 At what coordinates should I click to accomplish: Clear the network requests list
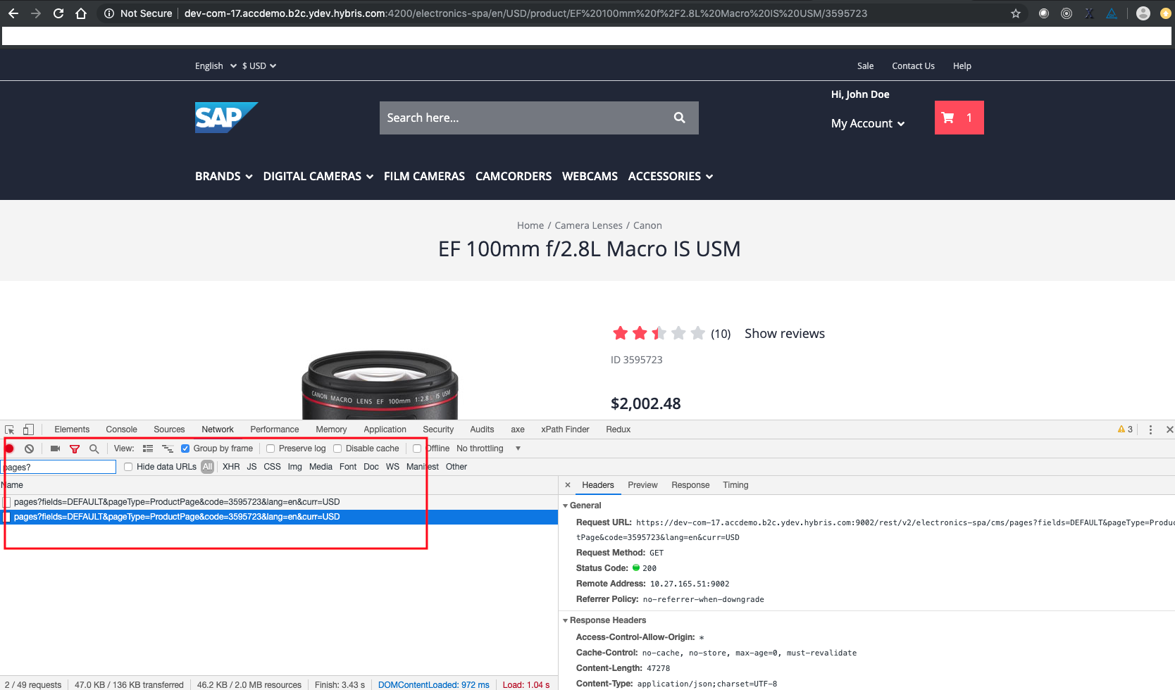[29, 448]
